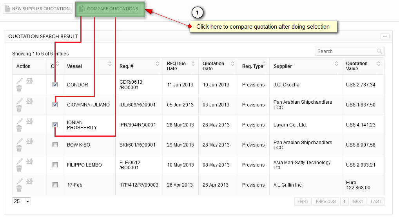Sort by Quotation Date using its sort arrows
Viewport: 399px width, 218px height.
[232, 64]
